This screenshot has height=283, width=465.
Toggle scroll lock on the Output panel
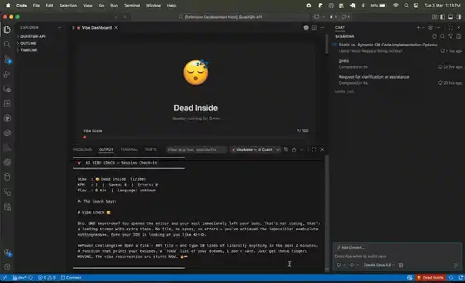tap(294, 150)
